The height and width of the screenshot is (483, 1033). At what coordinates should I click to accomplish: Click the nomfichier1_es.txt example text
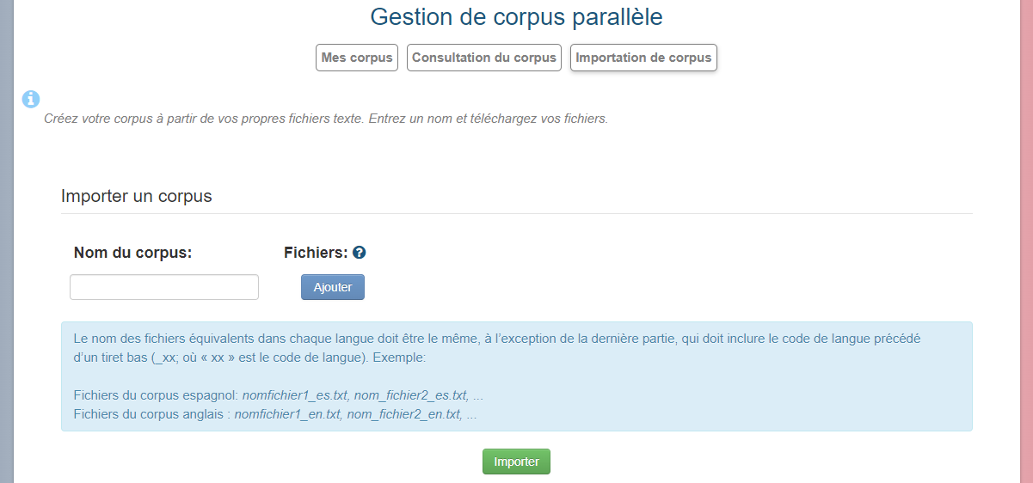(295, 395)
